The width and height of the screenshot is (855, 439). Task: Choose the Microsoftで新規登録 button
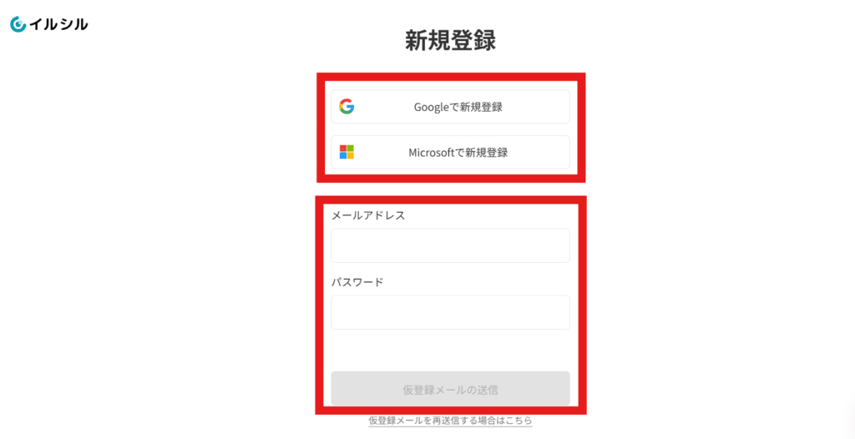[450, 153]
